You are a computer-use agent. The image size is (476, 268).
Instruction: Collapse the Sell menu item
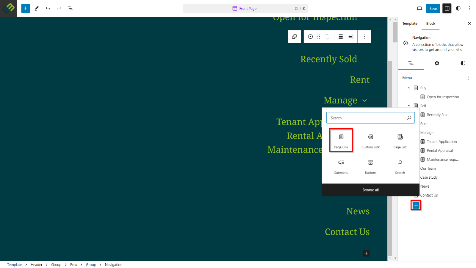[x=409, y=106]
